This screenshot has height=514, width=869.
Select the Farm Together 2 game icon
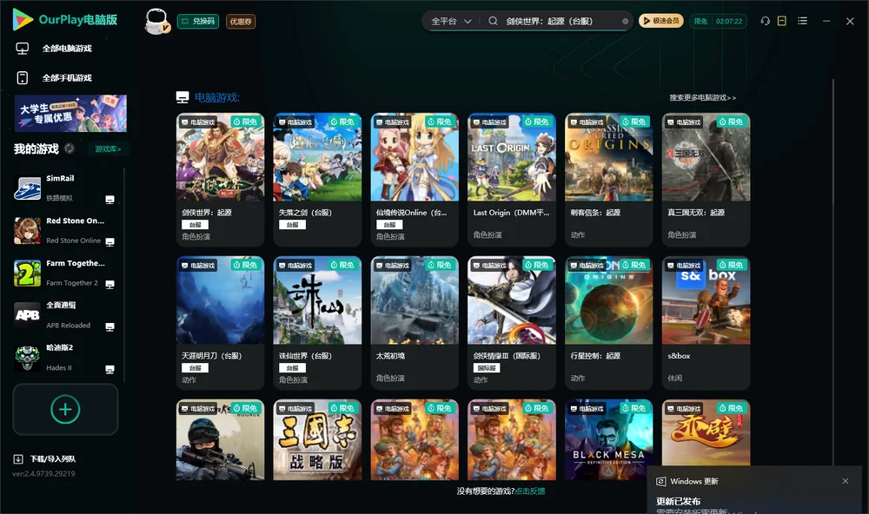coord(27,273)
